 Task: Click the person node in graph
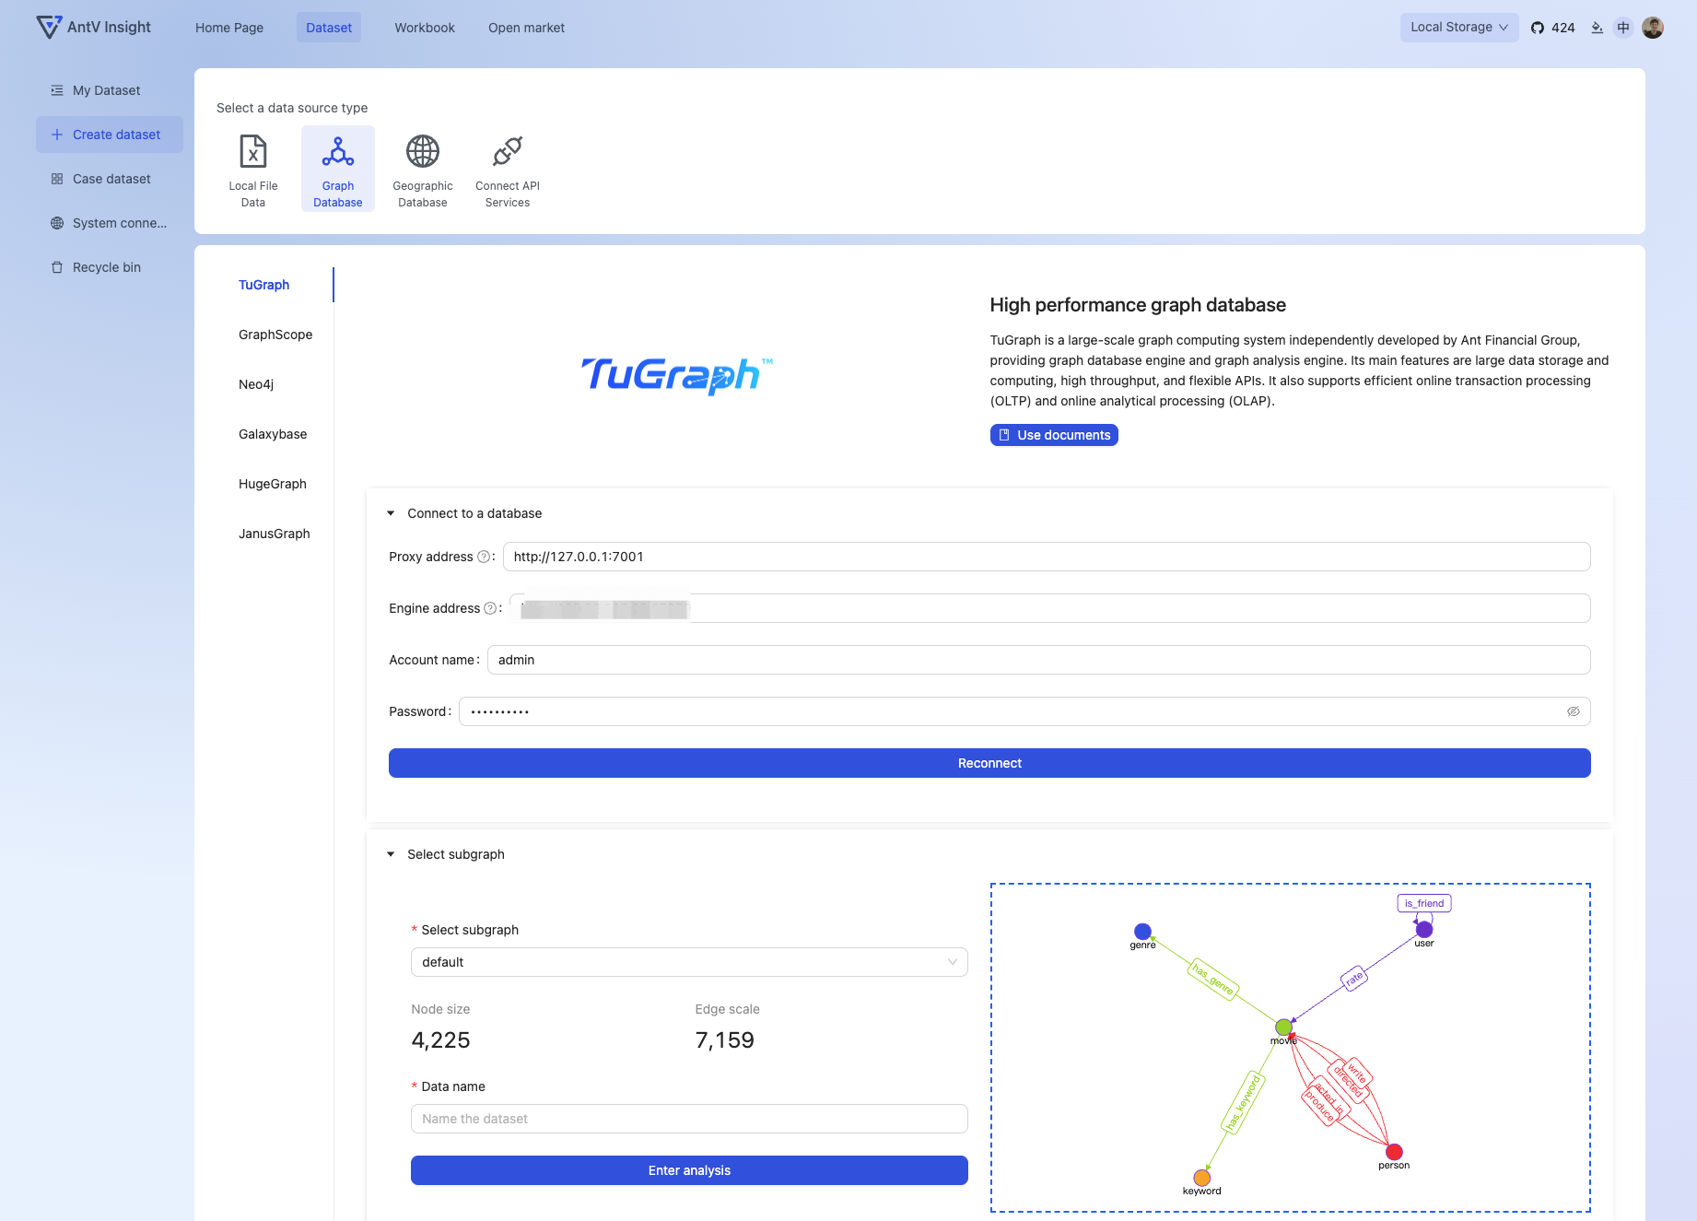coord(1394,1152)
